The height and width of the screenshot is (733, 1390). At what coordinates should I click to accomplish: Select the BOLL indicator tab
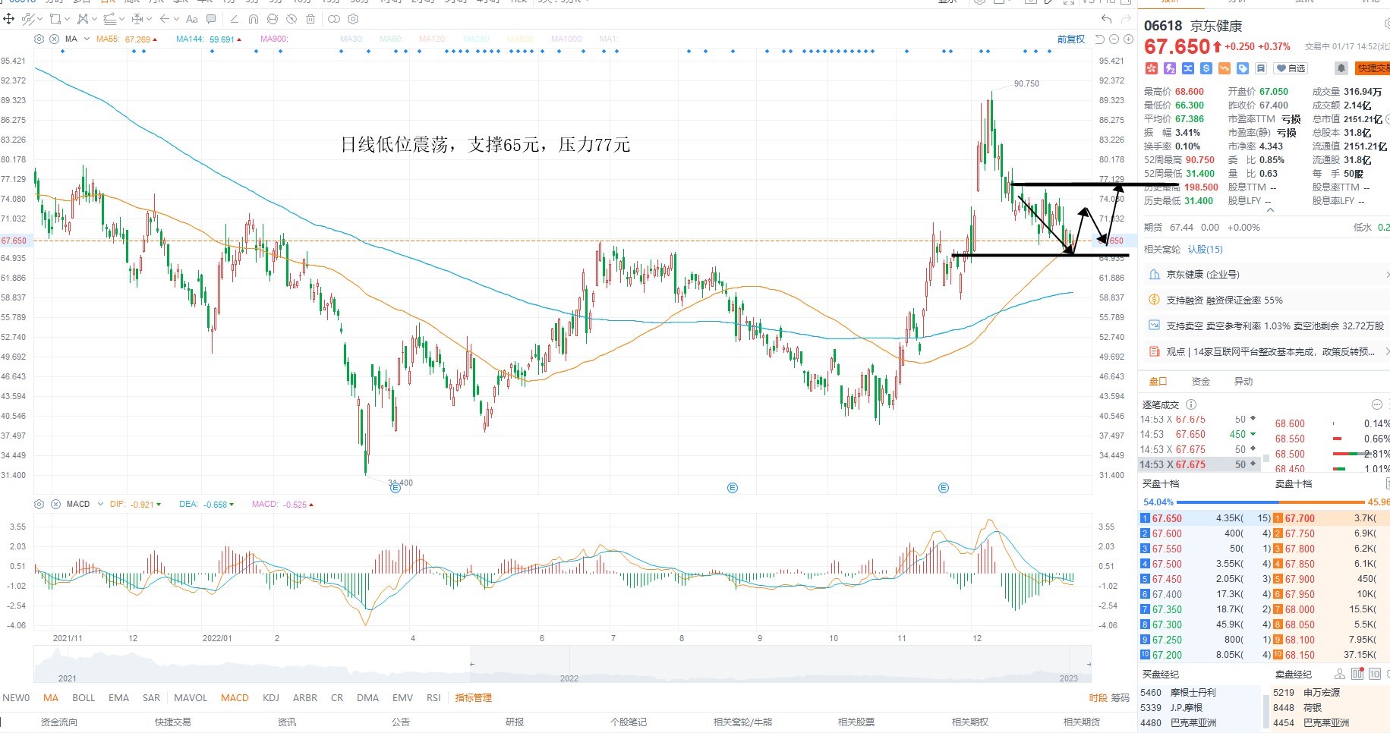click(84, 697)
